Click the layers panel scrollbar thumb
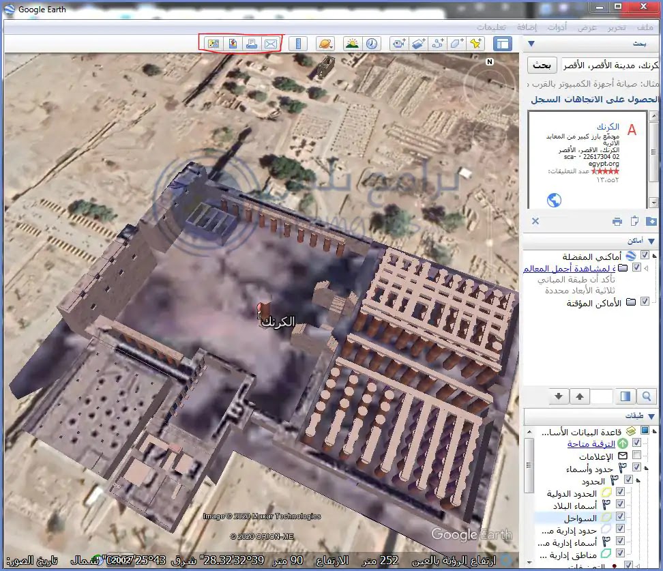 coord(529,465)
